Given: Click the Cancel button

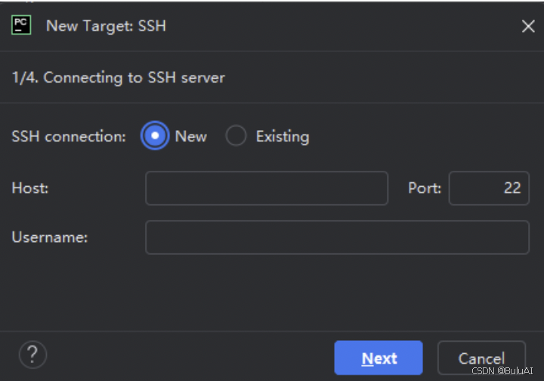Looking at the screenshot, I should [481, 358].
